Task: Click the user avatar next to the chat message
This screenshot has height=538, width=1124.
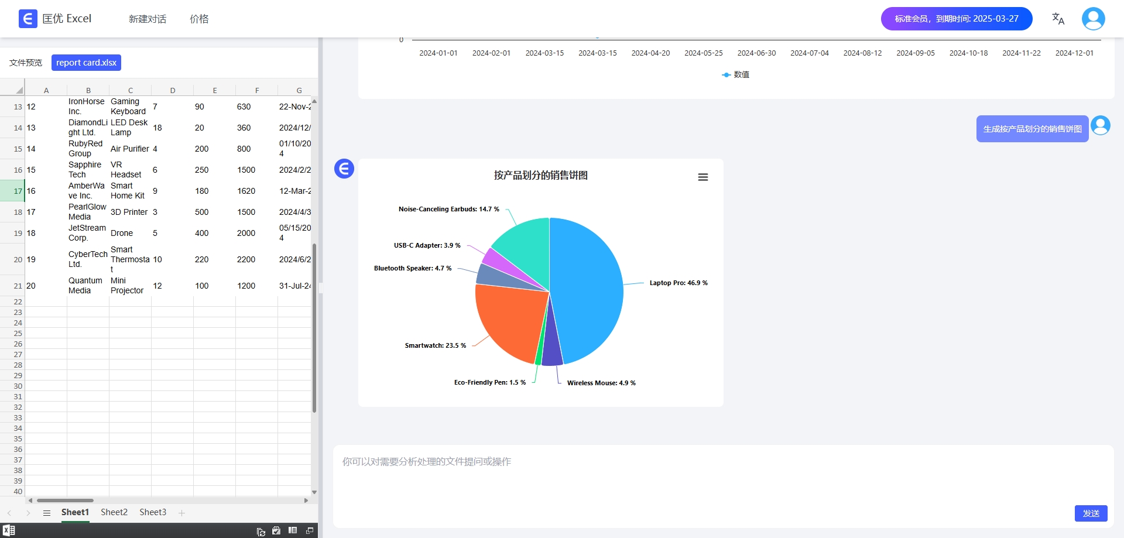Action: (x=1101, y=125)
